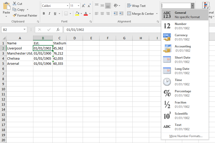Select the Fraction format option
The image size is (215, 143).
pyautogui.click(x=185, y=105)
